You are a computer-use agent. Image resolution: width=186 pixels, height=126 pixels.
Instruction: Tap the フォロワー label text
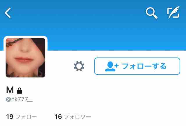tap(78, 117)
